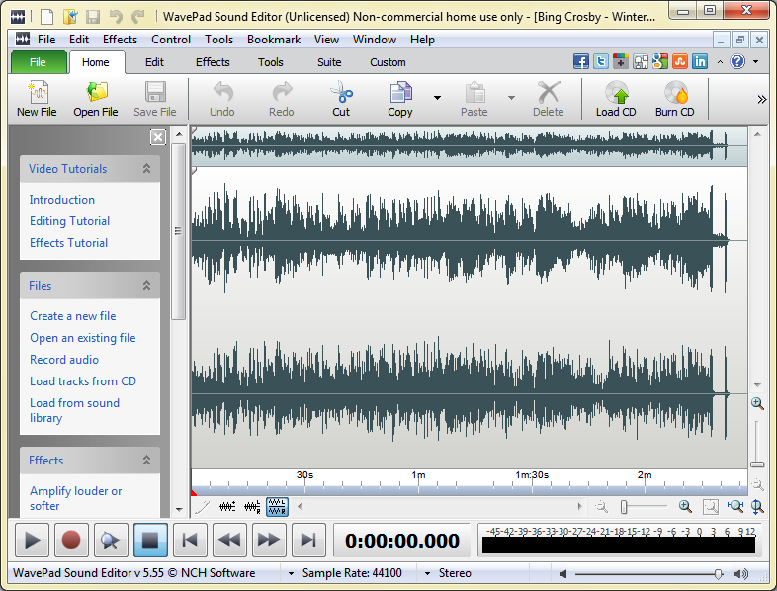Click the Go to End button

[x=308, y=540]
